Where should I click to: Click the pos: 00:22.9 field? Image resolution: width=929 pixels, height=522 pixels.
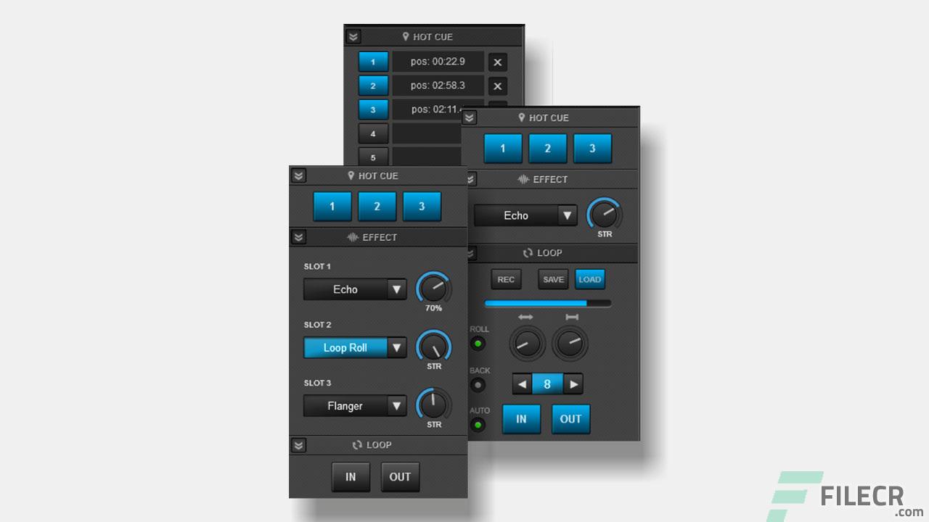[x=438, y=62]
